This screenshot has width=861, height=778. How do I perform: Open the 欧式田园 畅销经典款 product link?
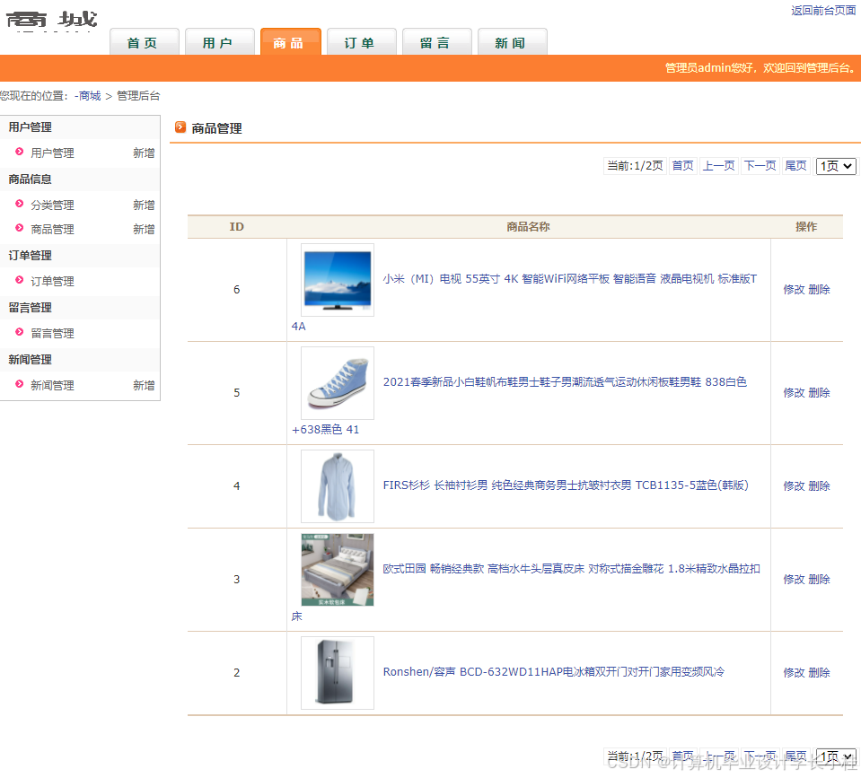click(x=571, y=568)
